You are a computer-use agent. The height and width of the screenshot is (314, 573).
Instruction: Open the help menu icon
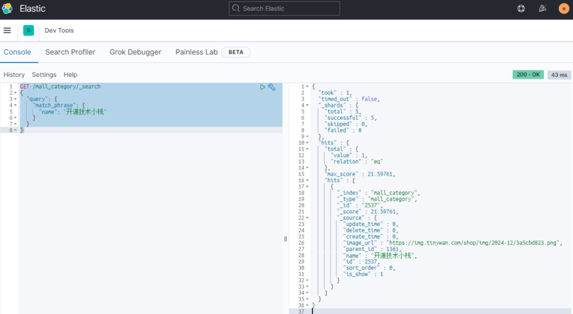point(521,8)
